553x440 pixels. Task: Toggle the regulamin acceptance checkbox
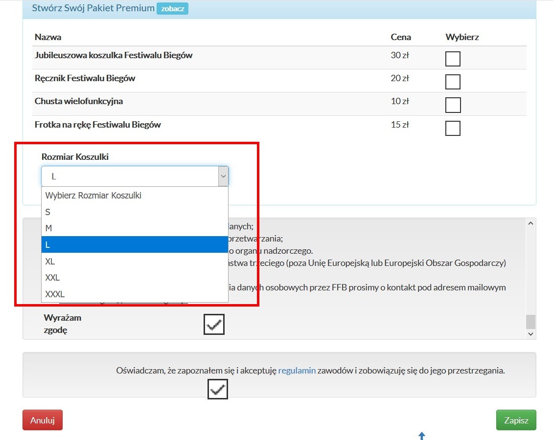pyautogui.click(x=218, y=389)
